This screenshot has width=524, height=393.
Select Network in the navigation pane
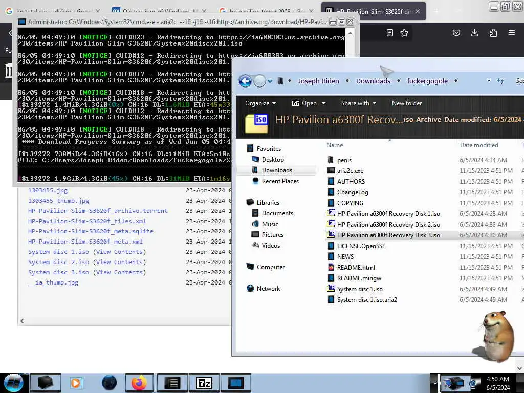pos(268,289)
